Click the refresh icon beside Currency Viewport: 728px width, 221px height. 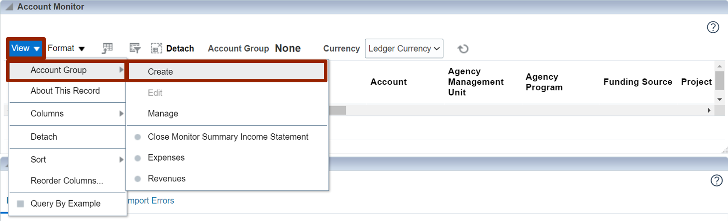point(463,49)
